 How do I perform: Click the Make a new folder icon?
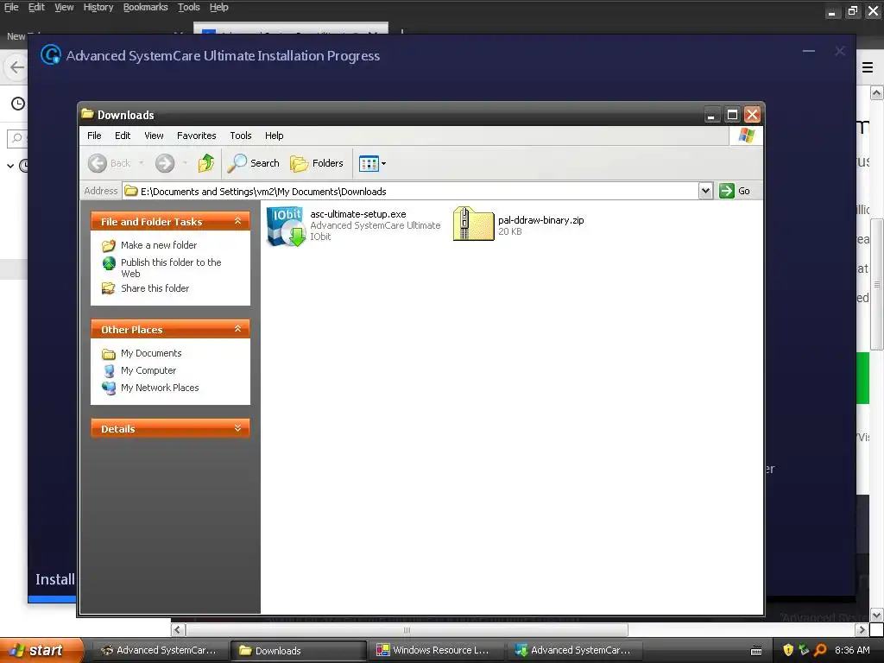(108, 246)
